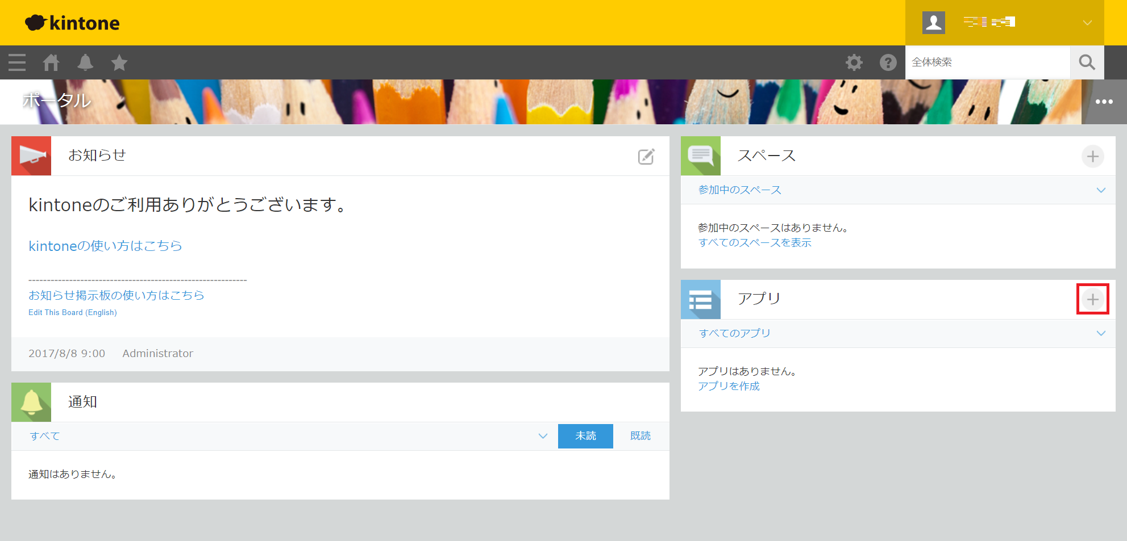The image size is (1127, 541).
Task: Open the settings gear icon
Action: (854, 62)
